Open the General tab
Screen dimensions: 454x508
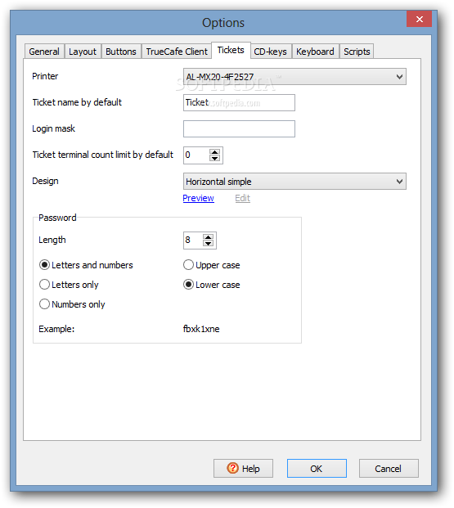point(44,52)
